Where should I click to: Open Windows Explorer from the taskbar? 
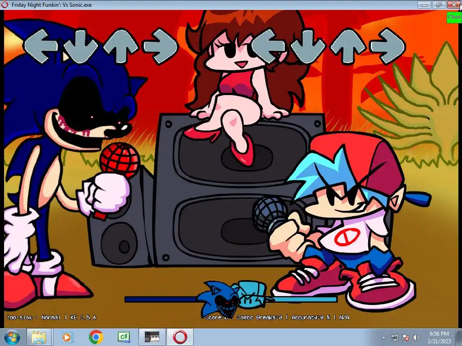tap(39, 337)
